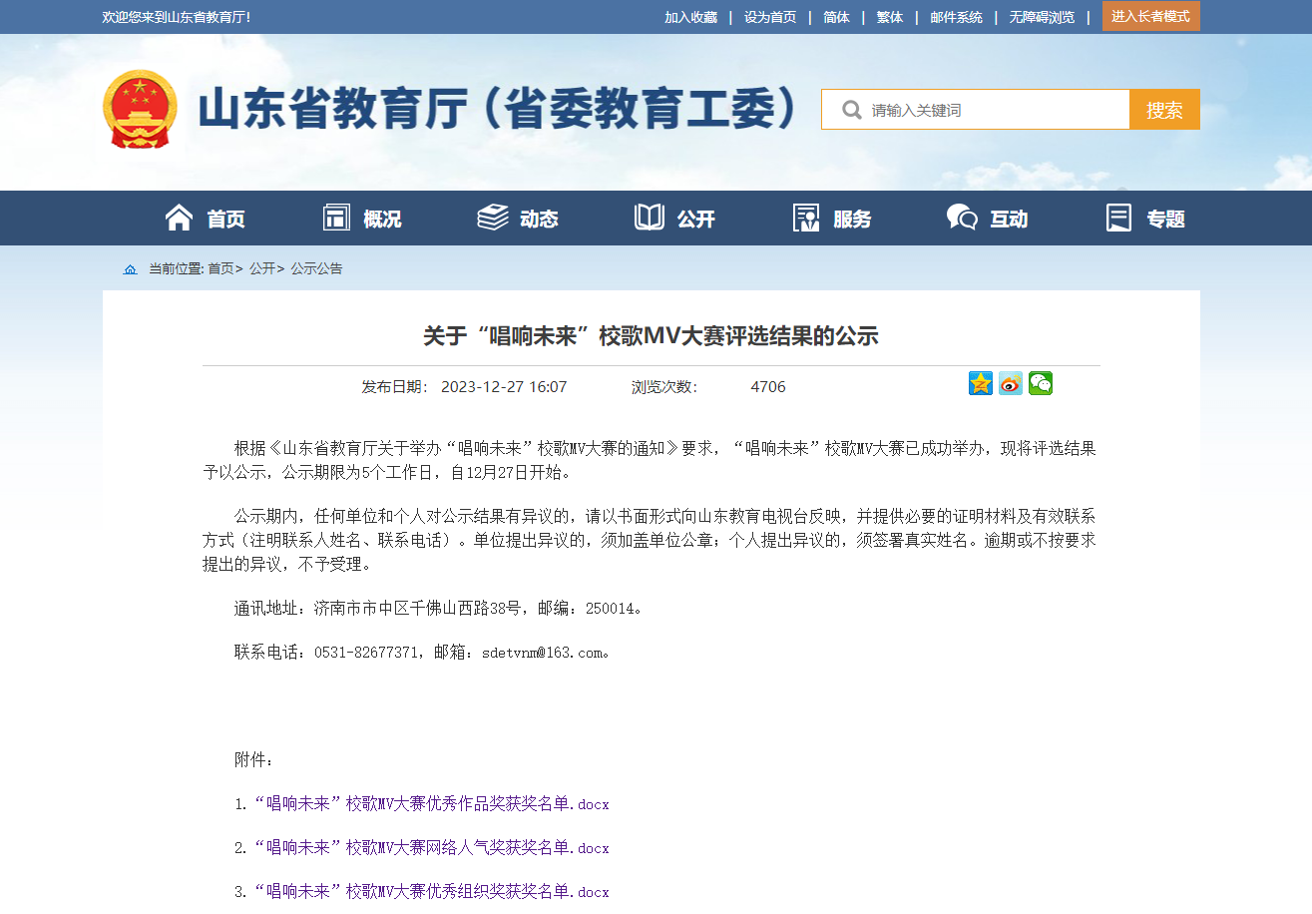Open the 无障碍浏览 accessibility link
The width and height of the screenshot is (1312, 914).
pyautogui.click(x=1042, y=17)
